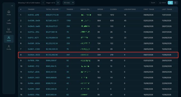Click the $5,077,981.16 total volume cell
The image size is (181, 97).
[51, 32]
